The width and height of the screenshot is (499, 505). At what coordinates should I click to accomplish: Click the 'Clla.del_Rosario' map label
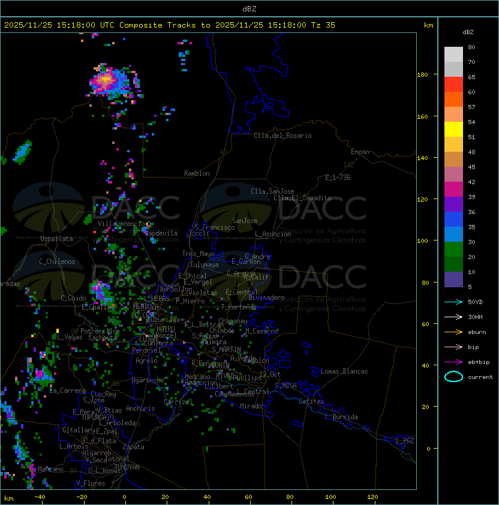(282, 136)
